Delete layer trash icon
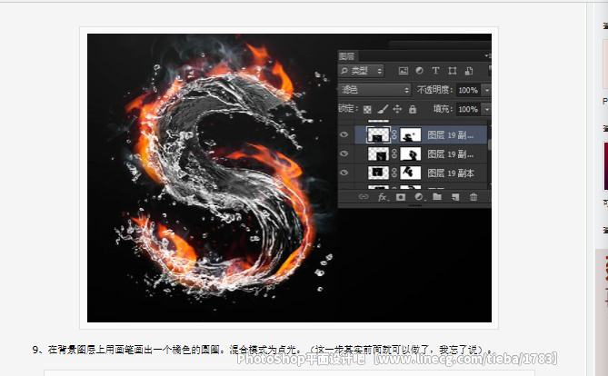 [x=473, y=197]
